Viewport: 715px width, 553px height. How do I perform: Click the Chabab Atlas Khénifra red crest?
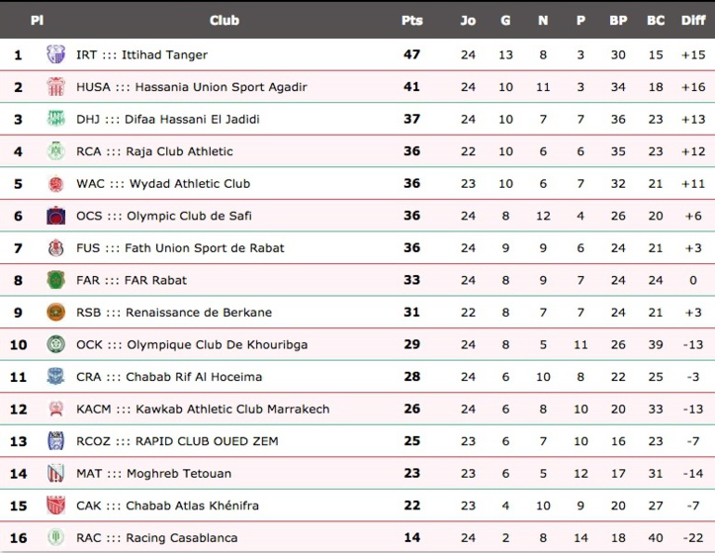56,506
